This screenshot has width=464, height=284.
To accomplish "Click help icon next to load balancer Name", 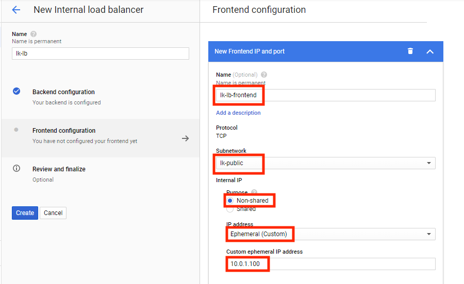I will click(34, 34).
